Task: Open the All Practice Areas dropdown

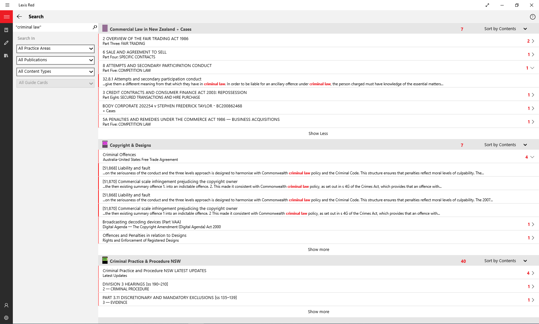Action: (55, 48)
